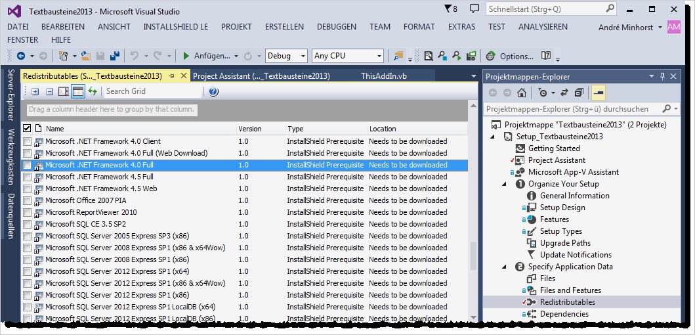
Task: Click the blue navigate backward arrow icon
Action: click(21, 56)
